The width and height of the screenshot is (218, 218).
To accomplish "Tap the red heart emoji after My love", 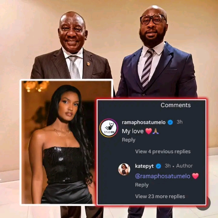I will (x=148, y=131).
